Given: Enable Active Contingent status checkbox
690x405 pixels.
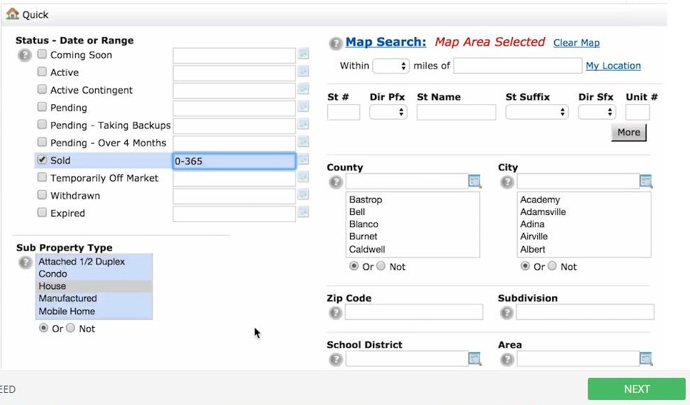Looking at the screenshot, I should point(42,89).
